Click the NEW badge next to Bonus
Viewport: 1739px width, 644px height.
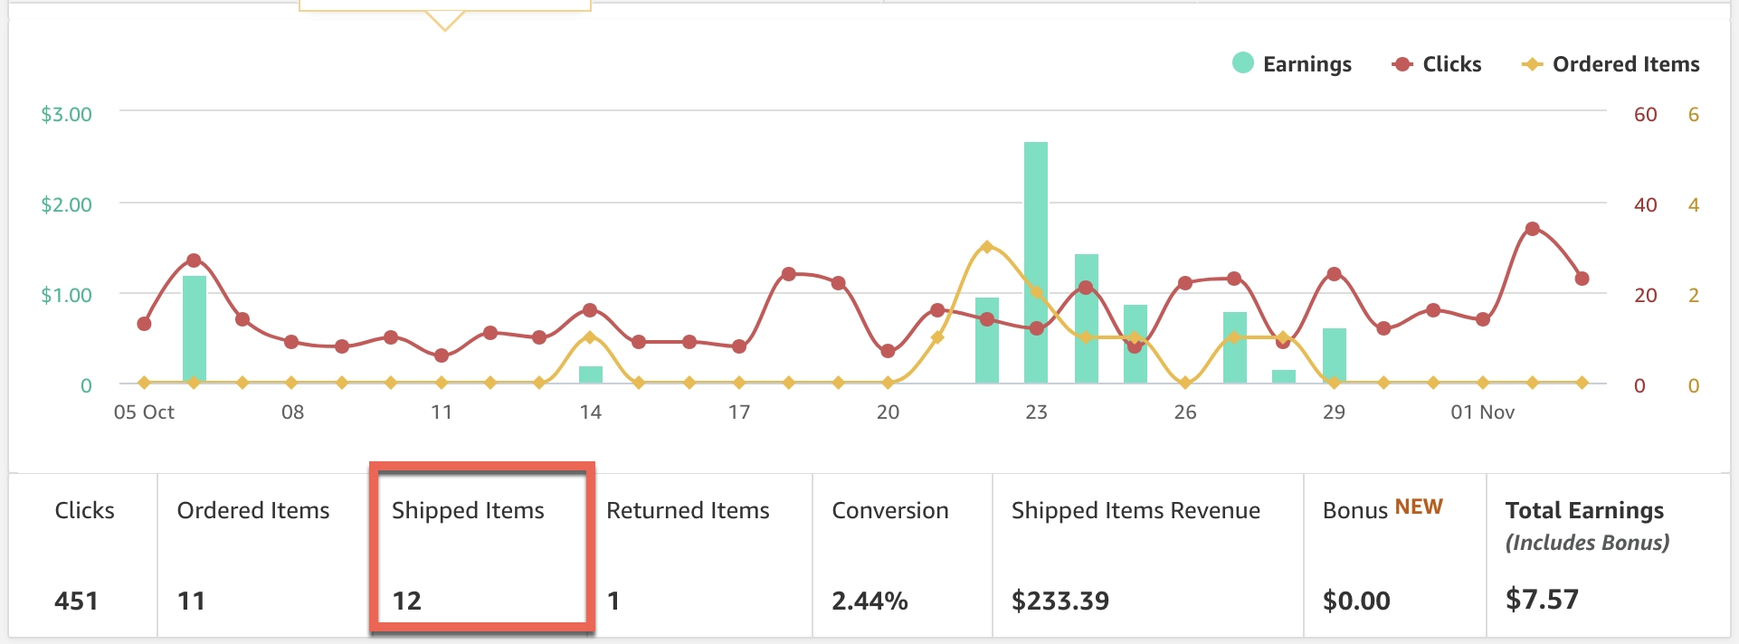point(1418,505)
